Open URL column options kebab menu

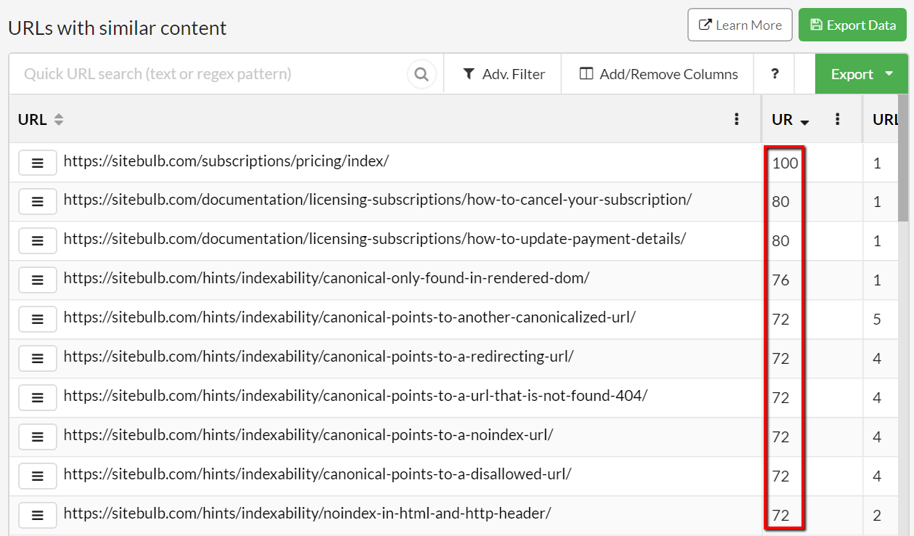737,120
